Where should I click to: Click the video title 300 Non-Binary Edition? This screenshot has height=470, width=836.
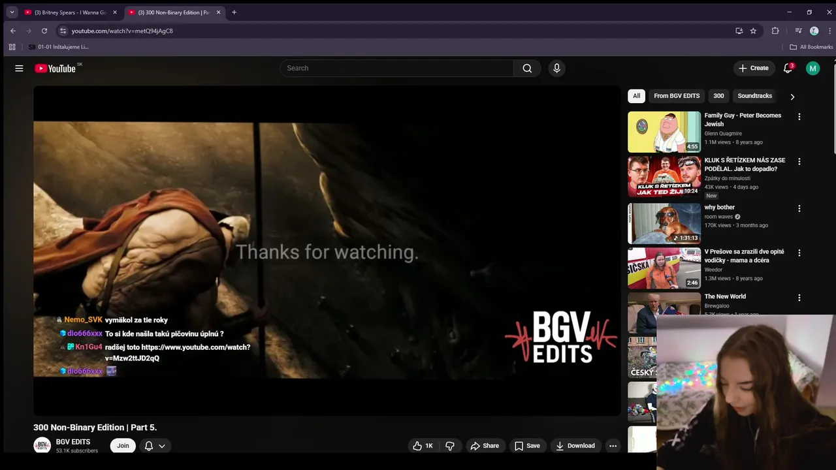tap(95, 428)
